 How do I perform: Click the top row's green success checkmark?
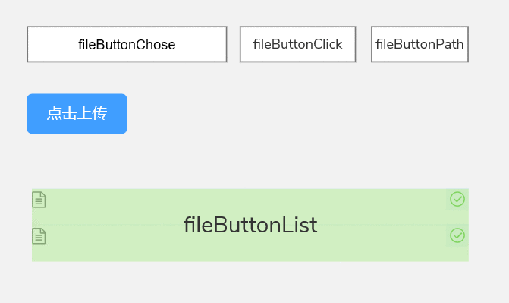pyautogui.click(x=457, y=199)
